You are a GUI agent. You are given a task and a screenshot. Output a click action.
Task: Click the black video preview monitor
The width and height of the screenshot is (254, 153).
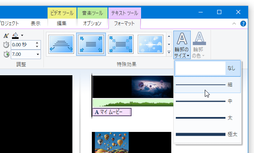coord(36,114)
